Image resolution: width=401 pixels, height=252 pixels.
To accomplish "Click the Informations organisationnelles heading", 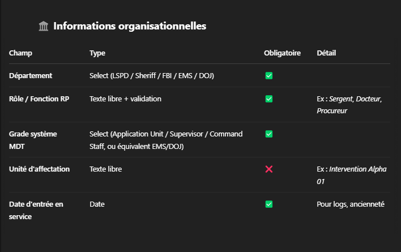I will click(129, 26).
